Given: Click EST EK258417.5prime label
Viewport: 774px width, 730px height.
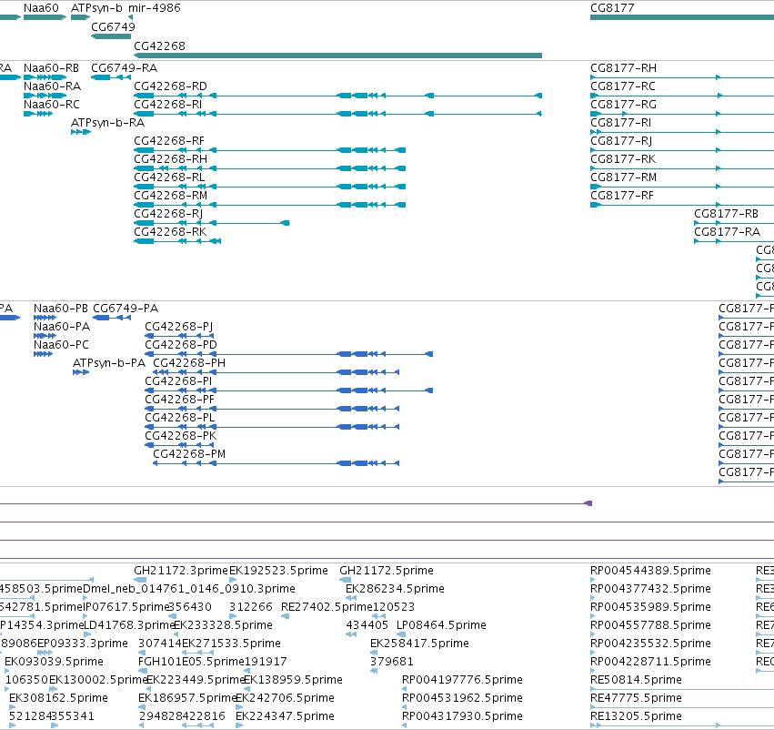Looking at the screenshot, I should click(419, 644).
